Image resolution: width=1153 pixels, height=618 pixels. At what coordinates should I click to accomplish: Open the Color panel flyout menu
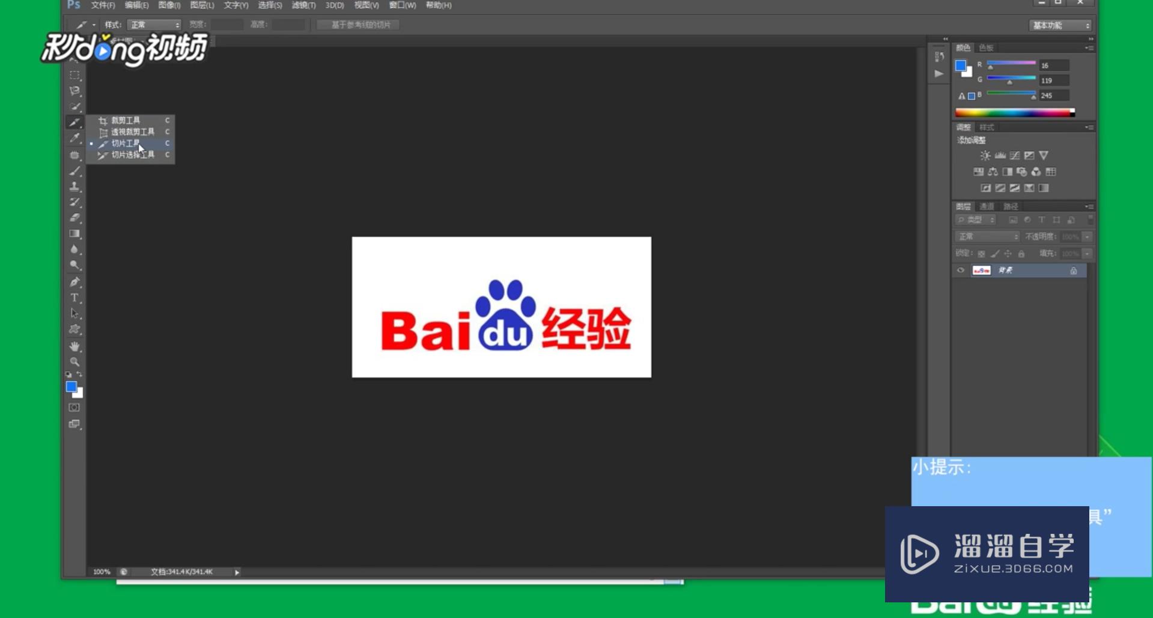(1089, 47)
